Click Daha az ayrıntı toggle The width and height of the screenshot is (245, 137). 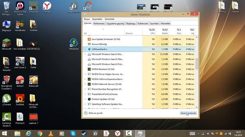pyautogui.click(x=93, y=113)
